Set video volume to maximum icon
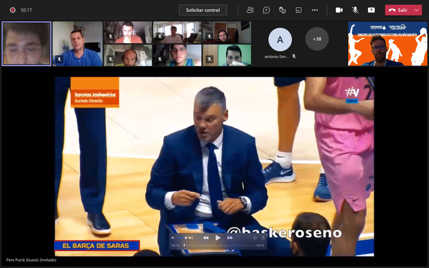The height and width of the screenshot is (268, 429). click(x=191, y=238)
